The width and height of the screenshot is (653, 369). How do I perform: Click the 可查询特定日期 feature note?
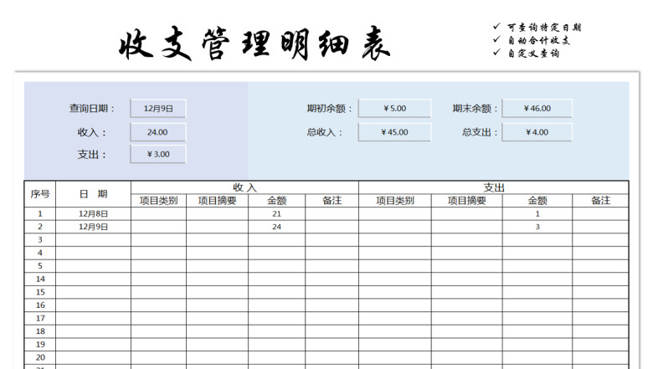[543, 28]
